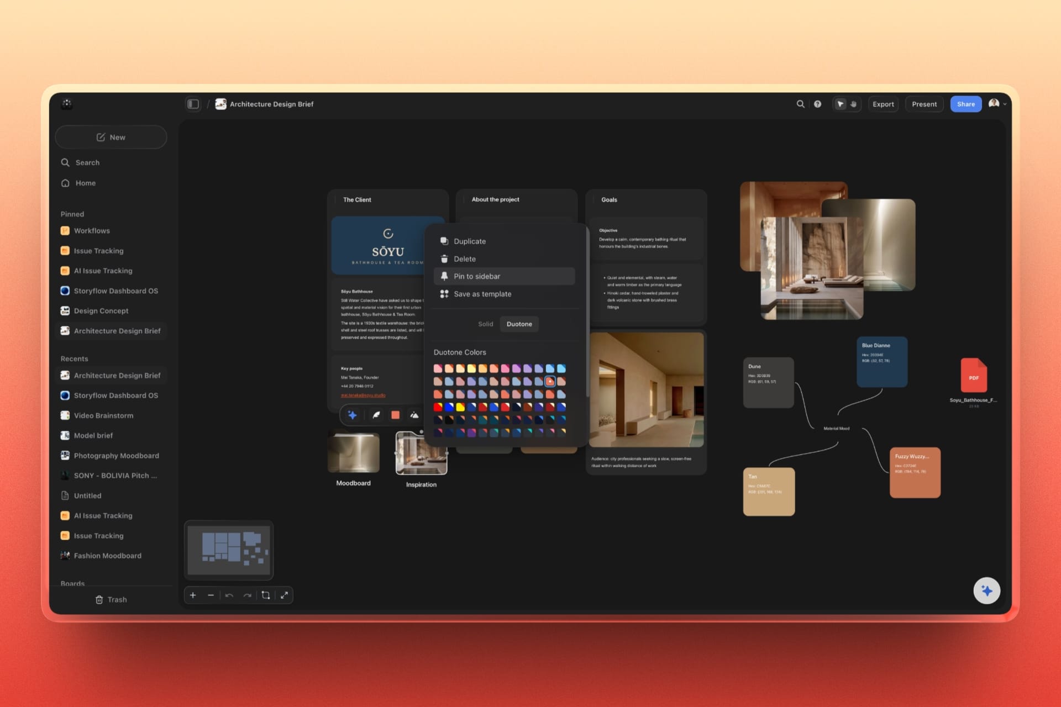Click the feather icon in card toolbar

[x=376, y=415]
